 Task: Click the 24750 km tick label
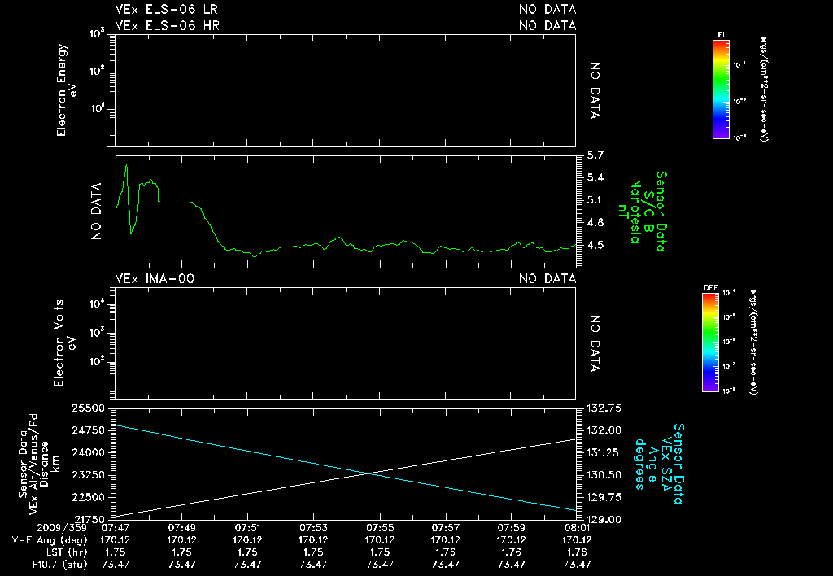[88, 431]
